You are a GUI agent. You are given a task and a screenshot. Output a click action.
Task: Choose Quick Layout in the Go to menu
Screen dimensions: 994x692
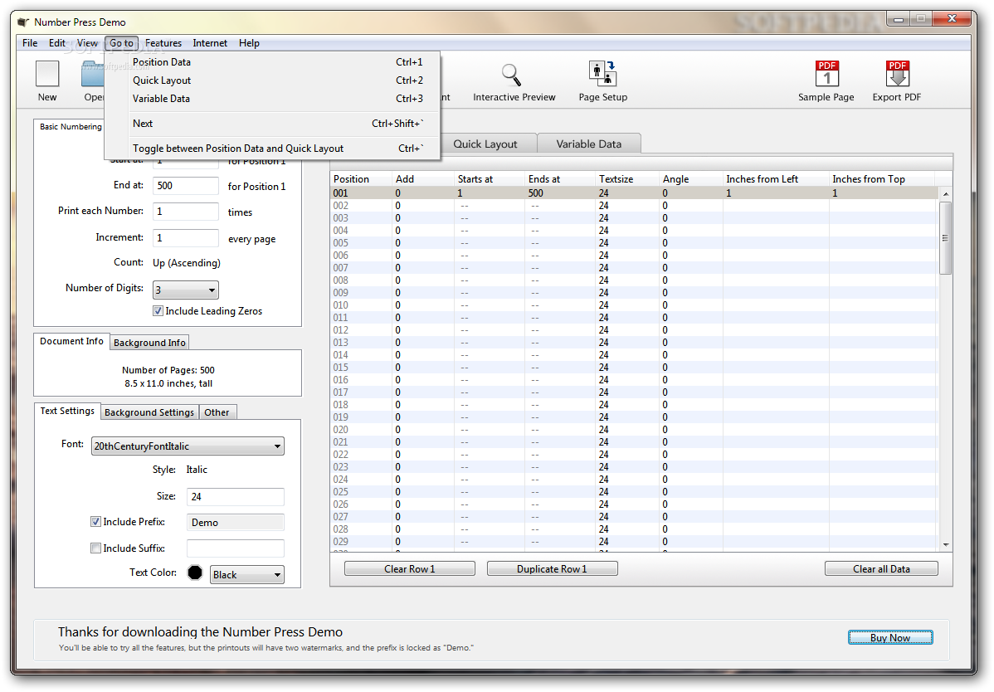pos(273,80)
